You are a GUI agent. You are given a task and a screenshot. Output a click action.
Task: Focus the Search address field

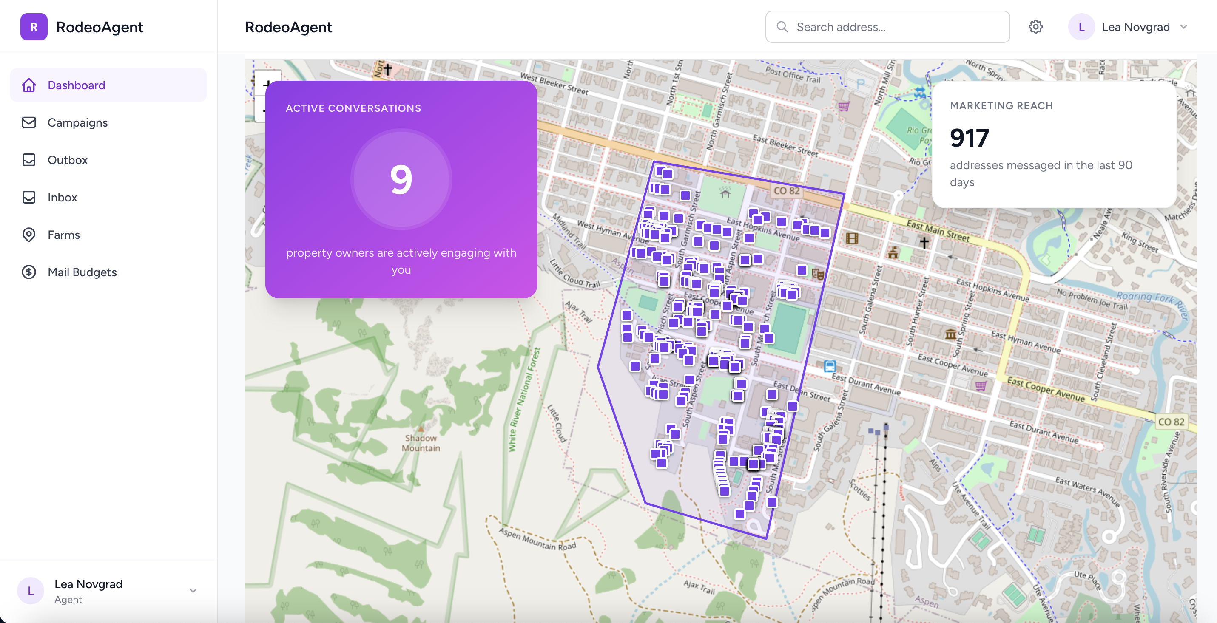point(887,27)
